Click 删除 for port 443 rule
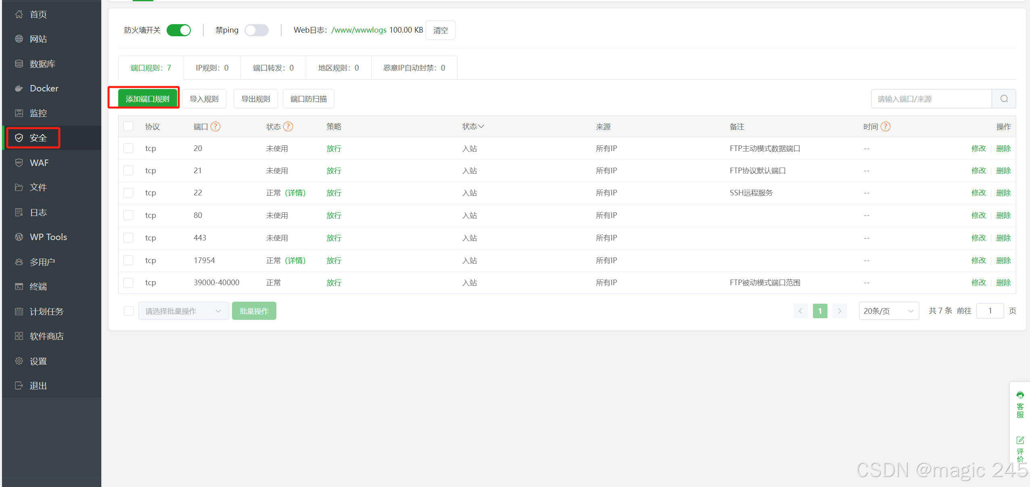Screen dimensions: 1030x487 coord(1003,238)
